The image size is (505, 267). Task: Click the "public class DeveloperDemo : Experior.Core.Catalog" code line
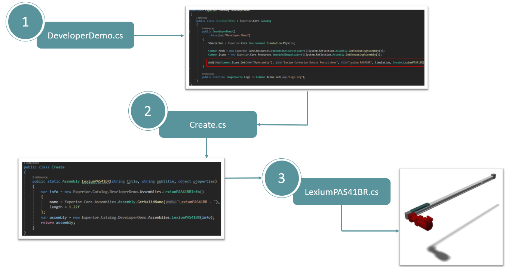(x=234, y=21)
